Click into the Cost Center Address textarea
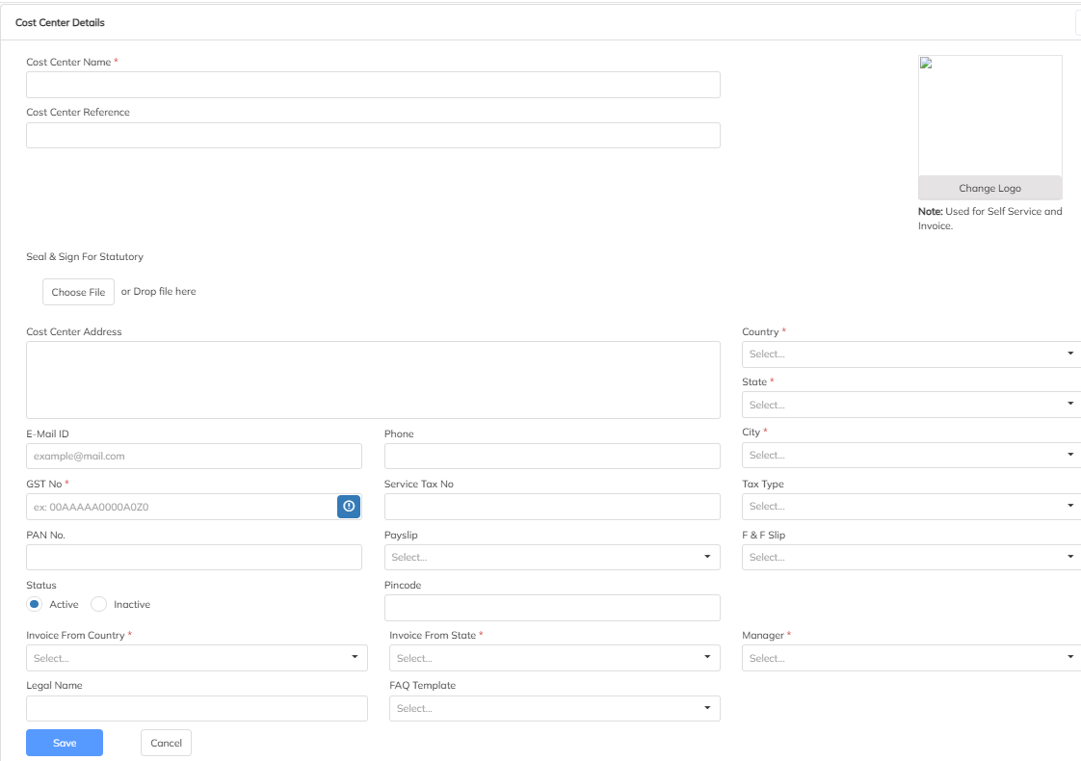Screen dimensions: 1081x761 click(x=373, y=380)
